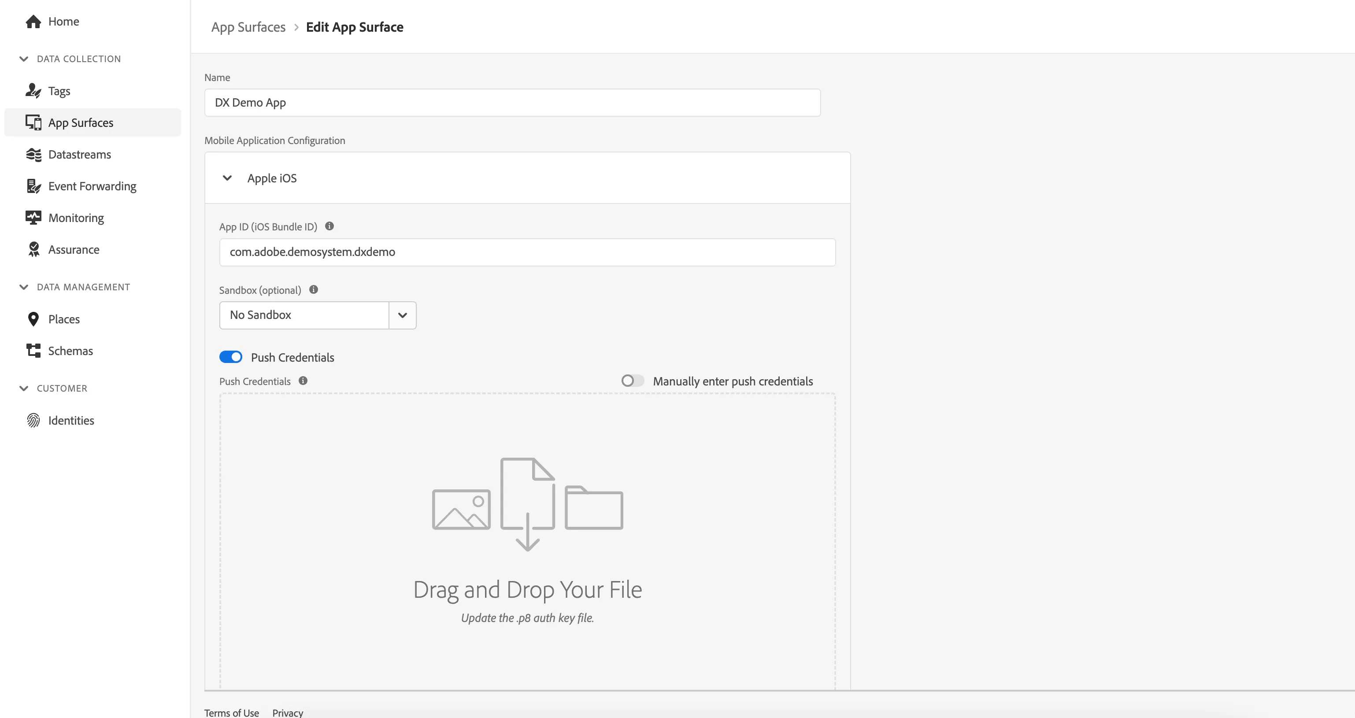This screenshot has height=718, width=1355.
Task: Click the Places location pin icon
Action: point(33,319)
